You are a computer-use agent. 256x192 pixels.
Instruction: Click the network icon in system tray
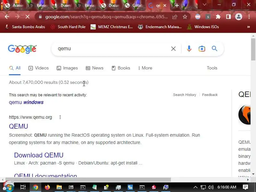point(203,187)
